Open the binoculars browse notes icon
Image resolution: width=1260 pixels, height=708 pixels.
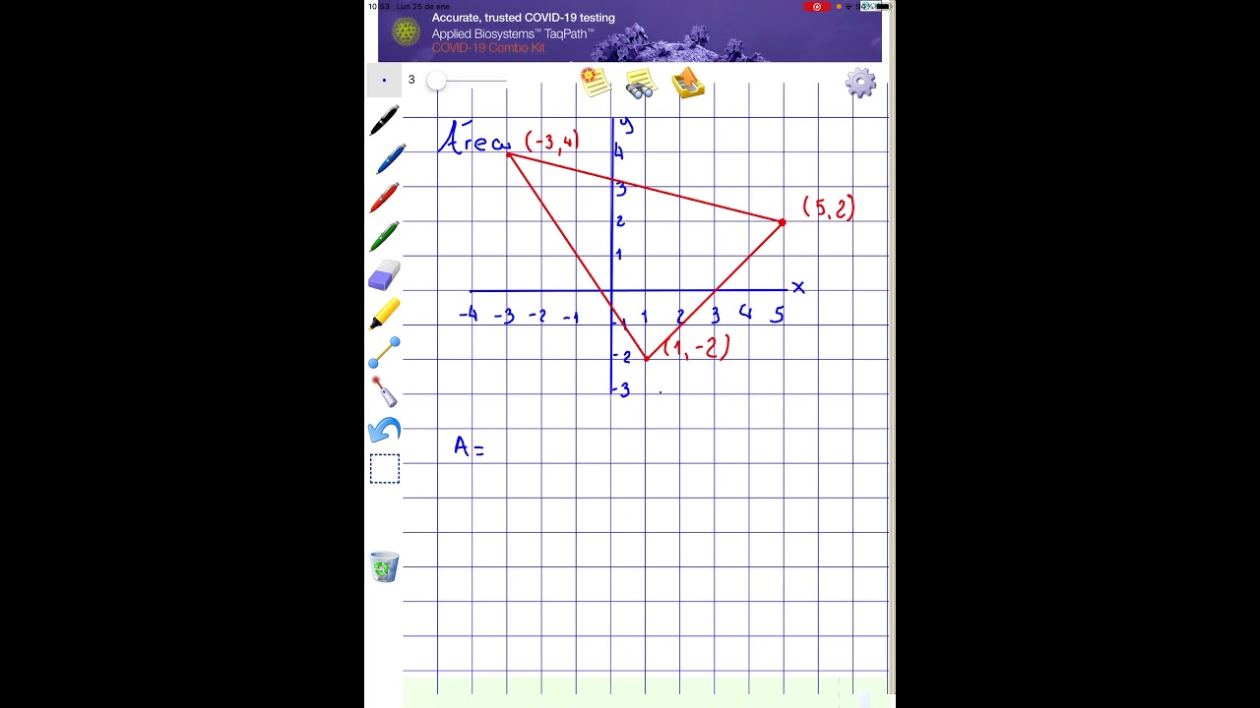641,84
